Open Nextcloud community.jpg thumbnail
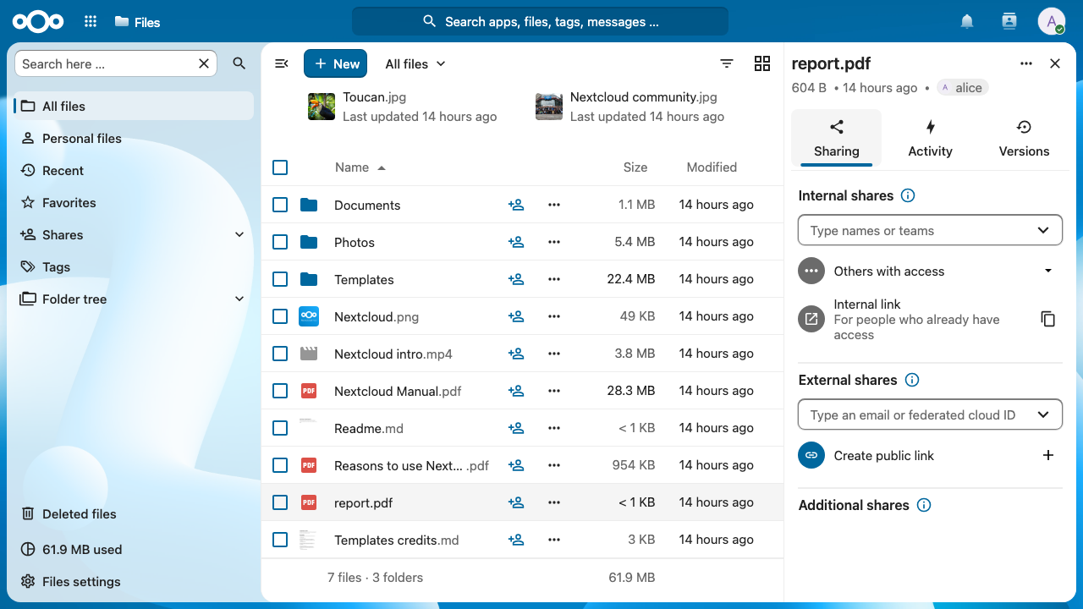The width and height of the screenshot is (1083, 609). (x=549, y=107)
